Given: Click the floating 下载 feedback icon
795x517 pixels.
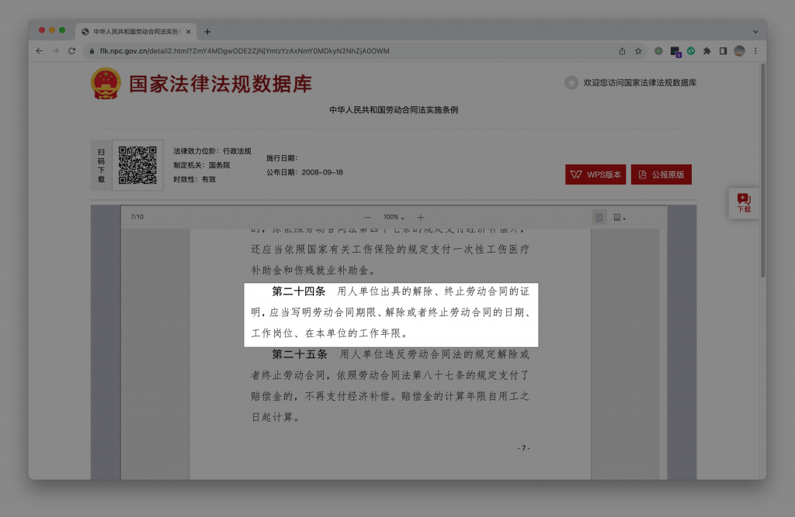Looking at the screenshot, I should [x=744, y=203].
